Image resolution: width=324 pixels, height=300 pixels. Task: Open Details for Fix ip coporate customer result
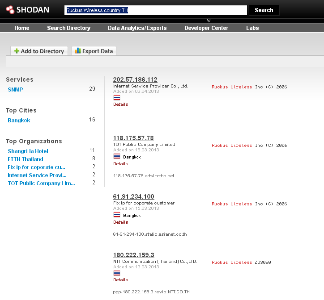point(121,222)
